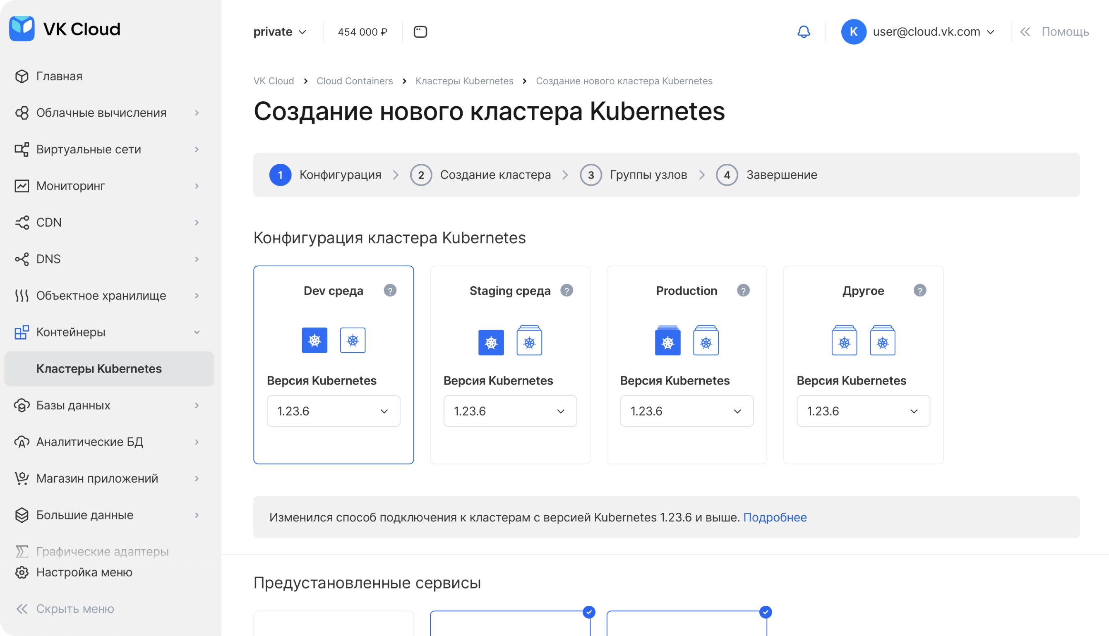The width and height of the screenshot is (1109, 636).
Task: Open Настройка меню settings
Action: point(84,572)
